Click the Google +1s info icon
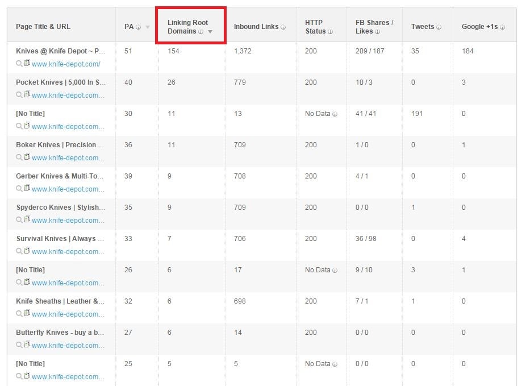This screenshot has width=526, height=386. point(502,27)
